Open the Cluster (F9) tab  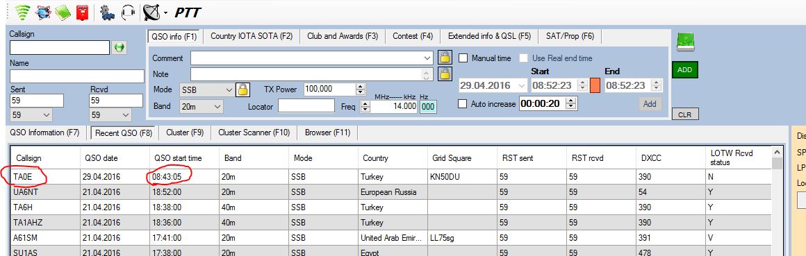click(185, 133)
